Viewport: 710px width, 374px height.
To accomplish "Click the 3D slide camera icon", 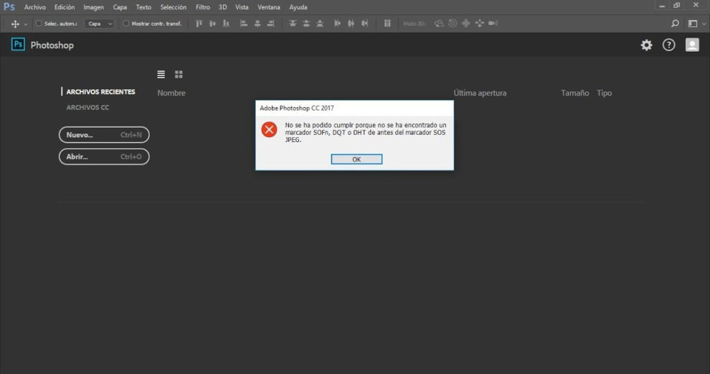I will coord(480,24).
